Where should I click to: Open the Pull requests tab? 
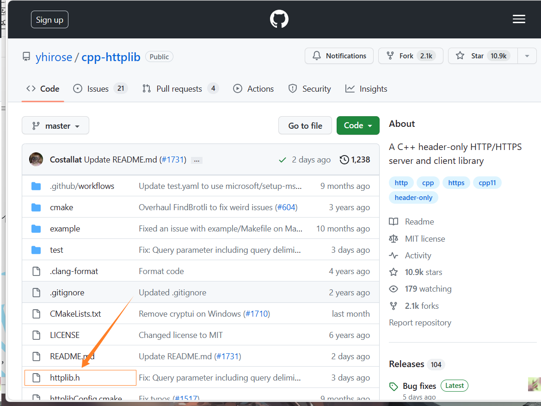180,89
